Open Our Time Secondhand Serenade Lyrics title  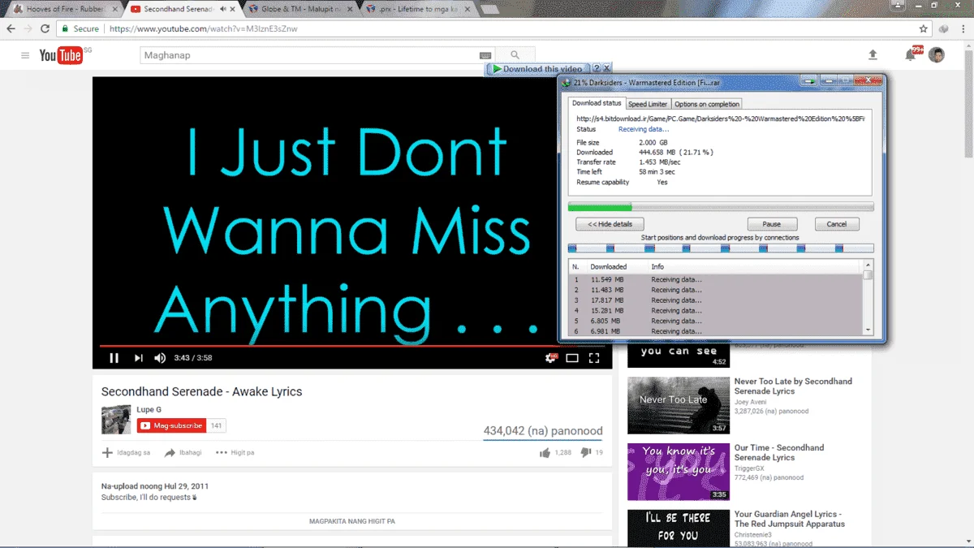[x=778, y=452]
